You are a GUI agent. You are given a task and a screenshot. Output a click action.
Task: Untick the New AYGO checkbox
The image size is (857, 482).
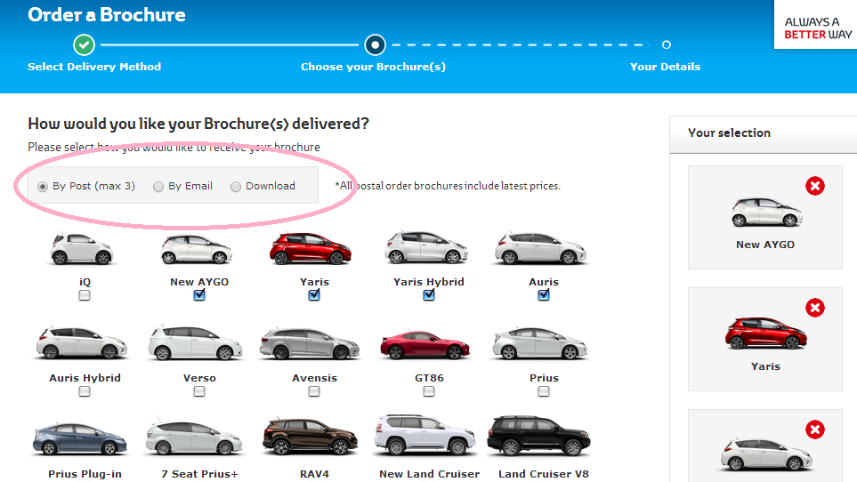[x=199, y=295]
